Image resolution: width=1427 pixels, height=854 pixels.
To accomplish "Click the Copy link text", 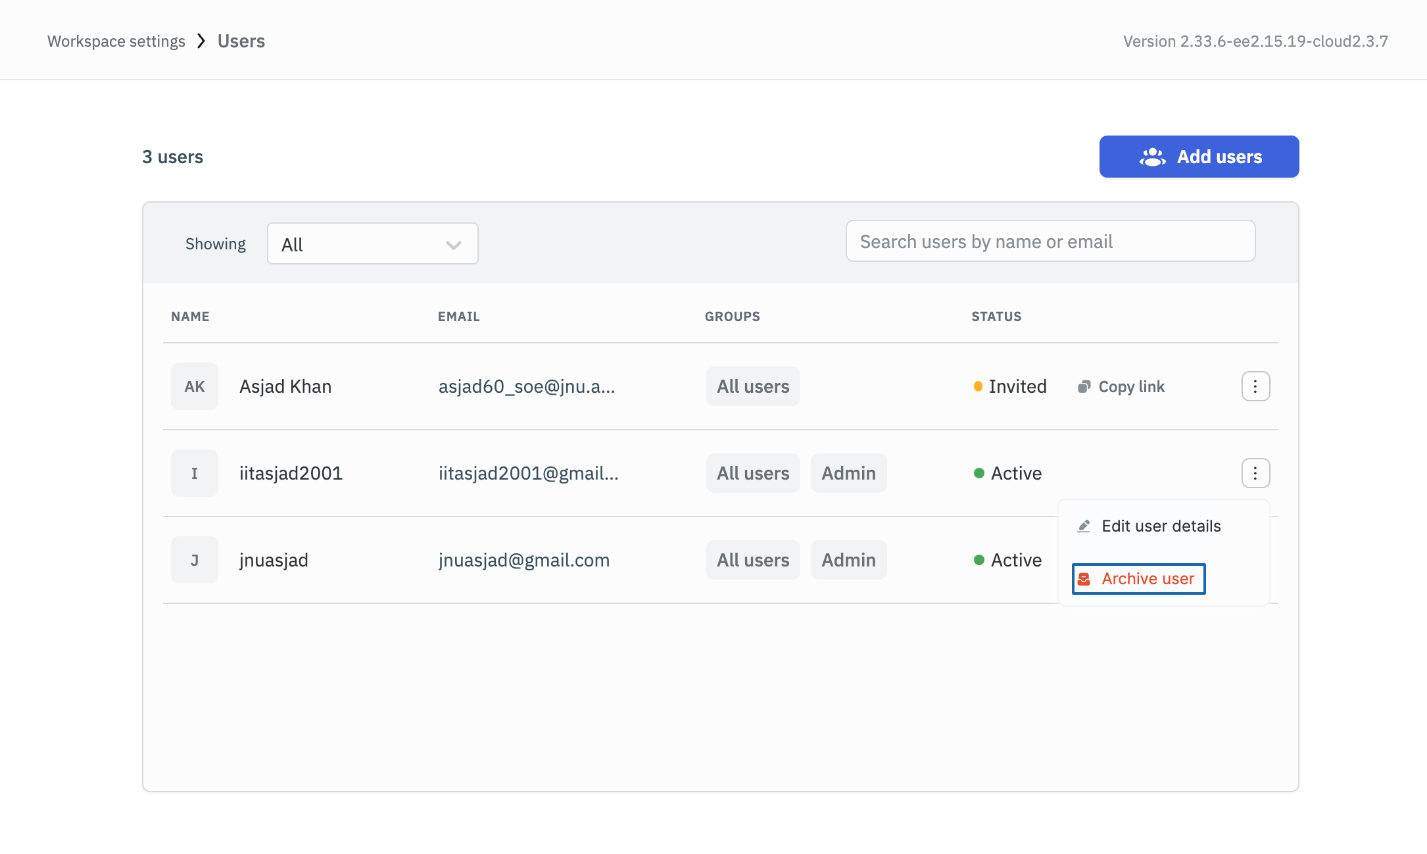I will click(x=1131, y=387).
